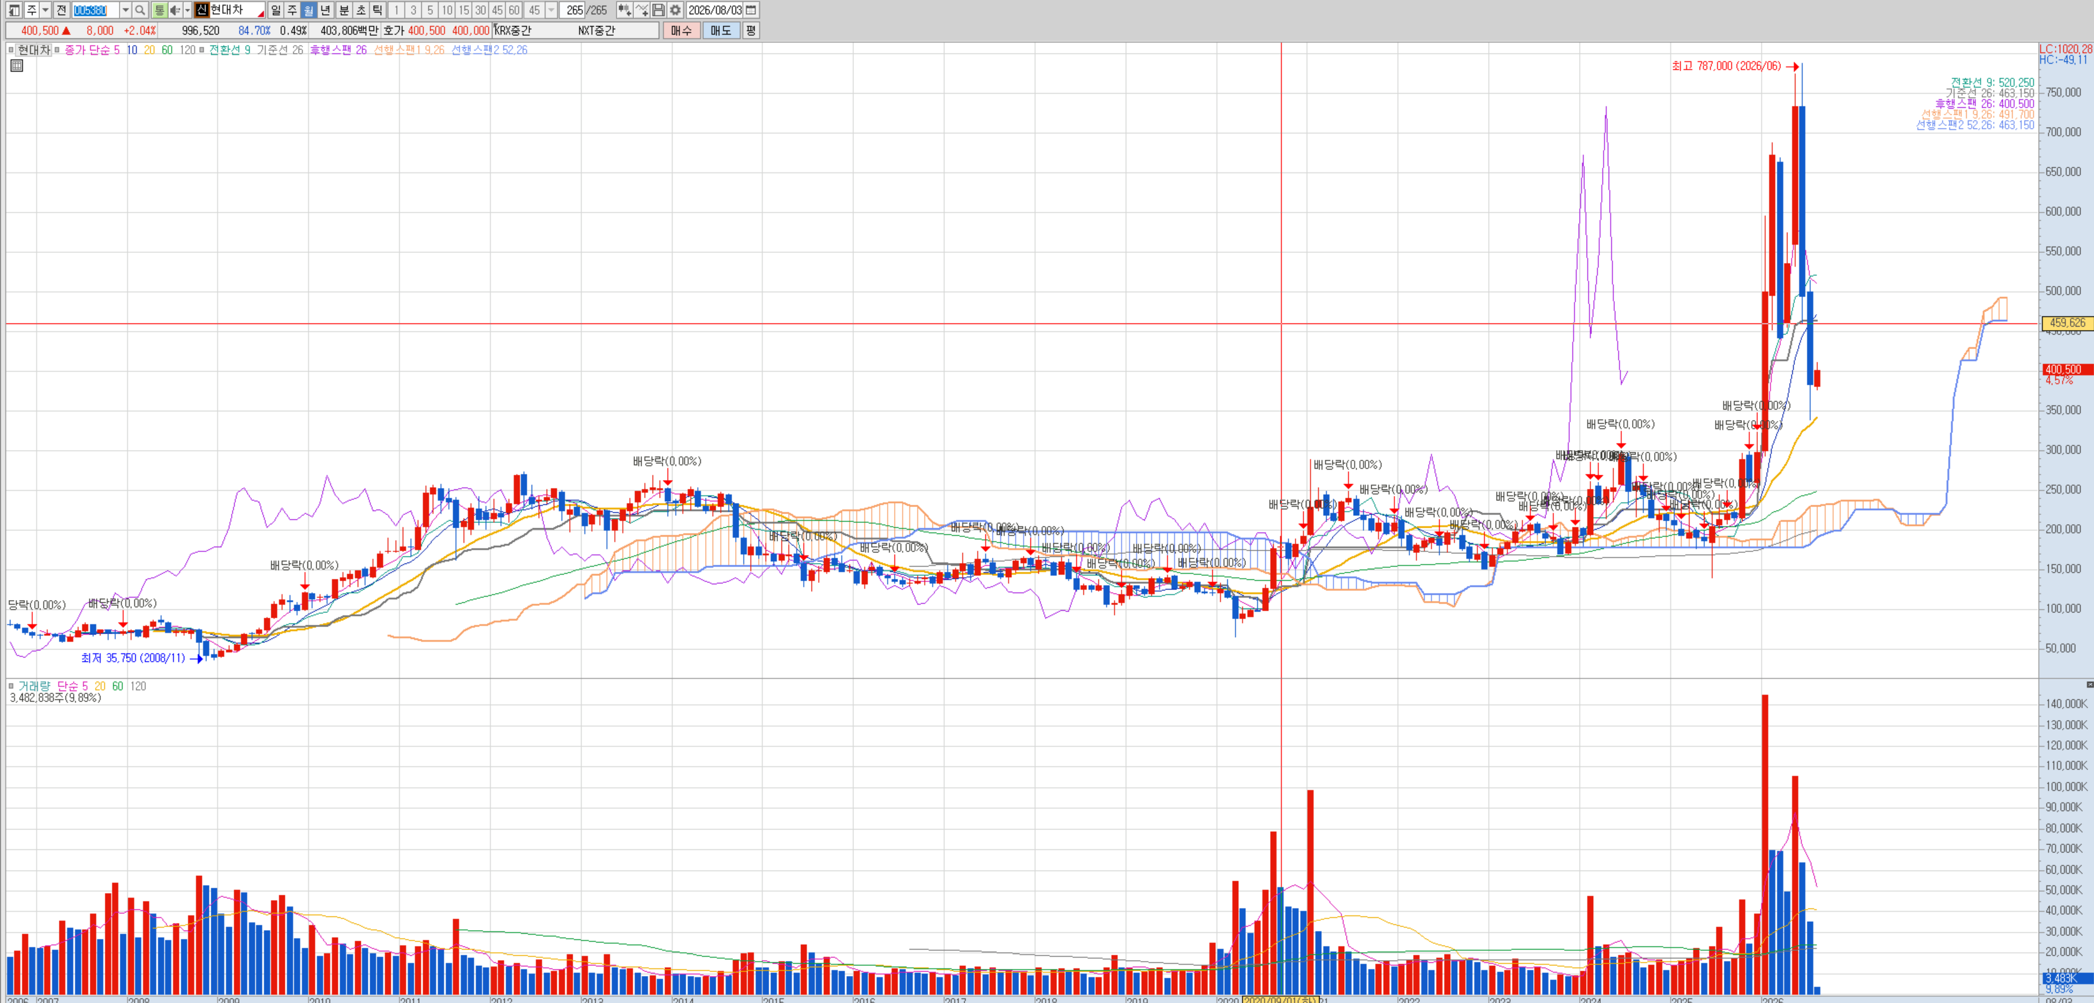This screenshot has height=1003, width=2094.
Task: Click the 459,626 crosshair price tag
Action: [2067, 323]
